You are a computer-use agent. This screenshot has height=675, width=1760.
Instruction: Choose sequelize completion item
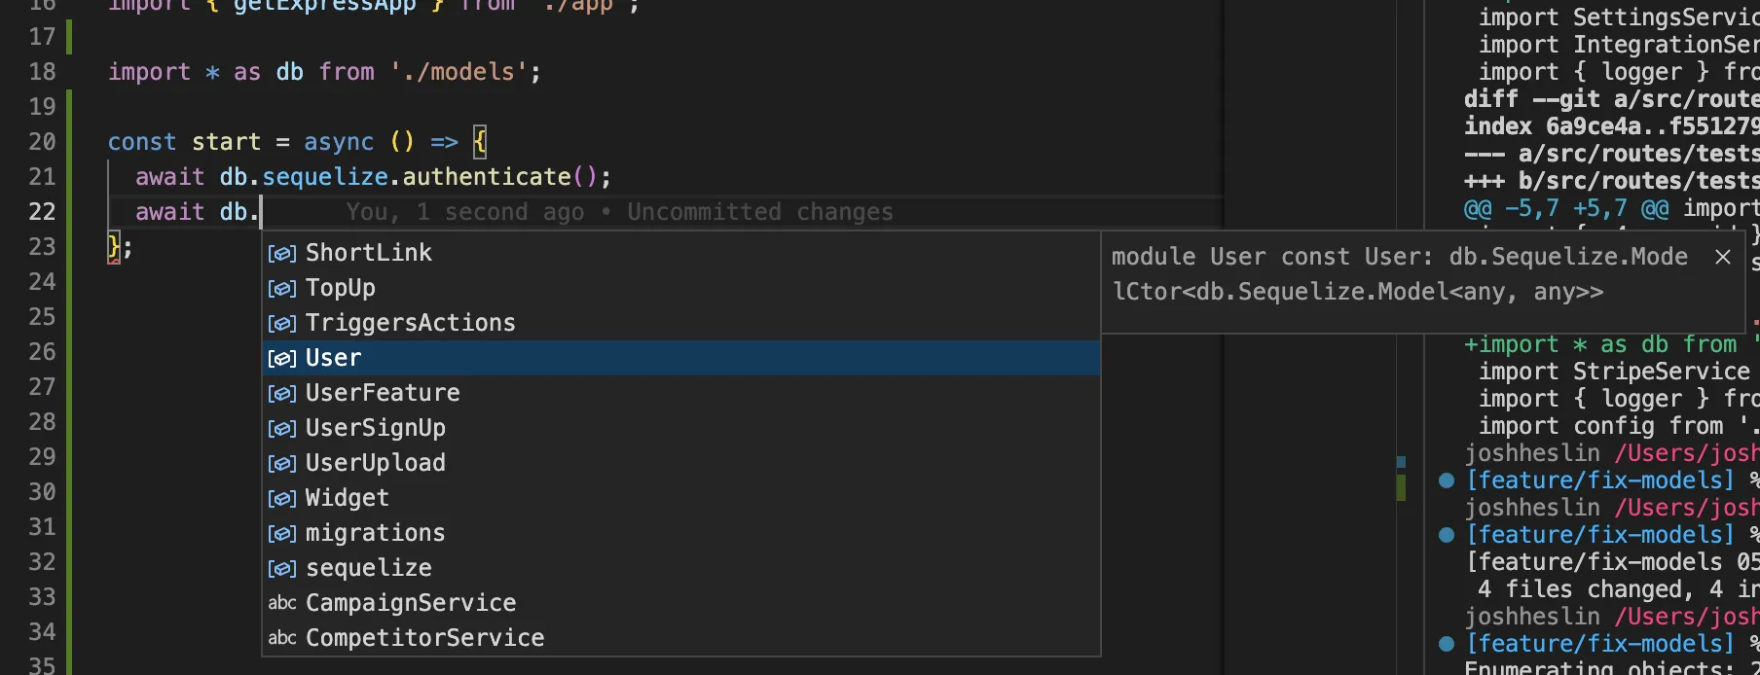click(681, 568)
